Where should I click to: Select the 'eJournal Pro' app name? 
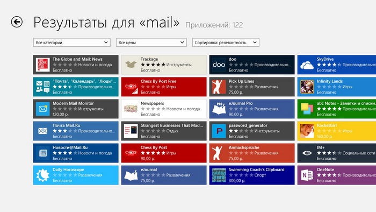pos(241,103)
